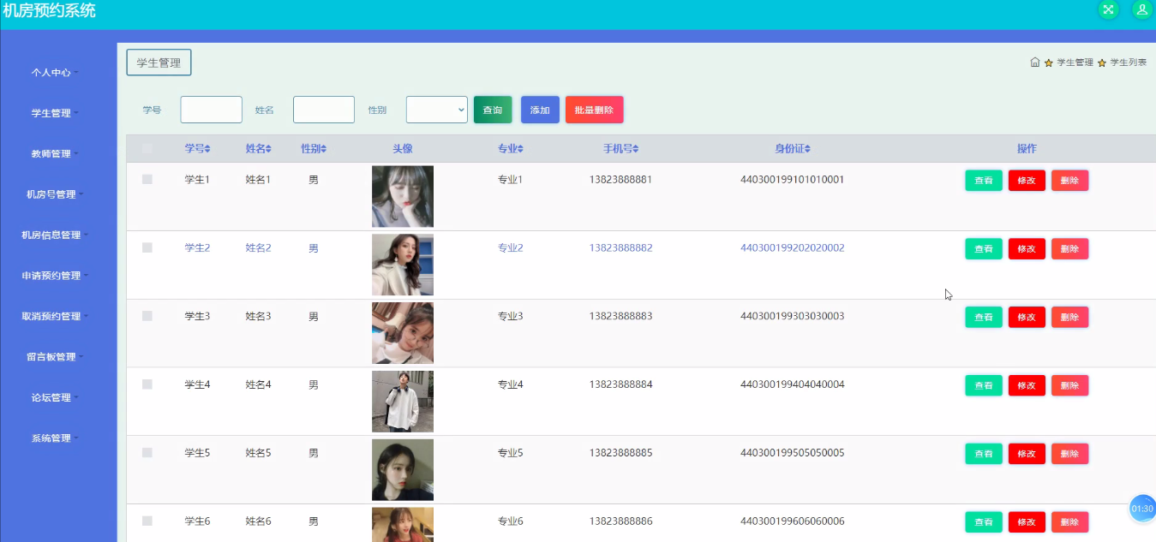Open 教师管理 in the sidebar
Viewport: 1156px width, 542px height.
click(x=55, y=154)
